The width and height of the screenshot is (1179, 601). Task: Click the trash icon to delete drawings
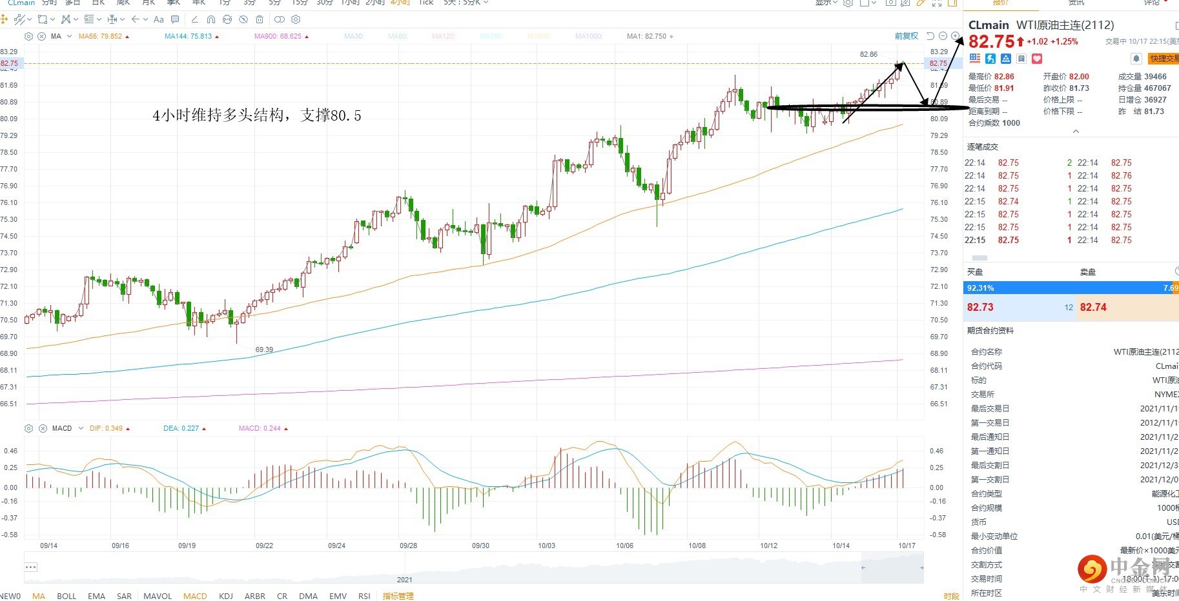(x=260, y=19)
